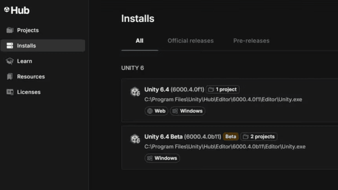
Task: Click the 2 projects badge
Action: point(259,137)
